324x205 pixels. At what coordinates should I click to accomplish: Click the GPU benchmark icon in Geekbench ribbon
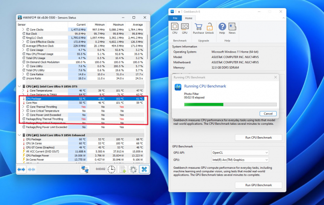[185, 27]
